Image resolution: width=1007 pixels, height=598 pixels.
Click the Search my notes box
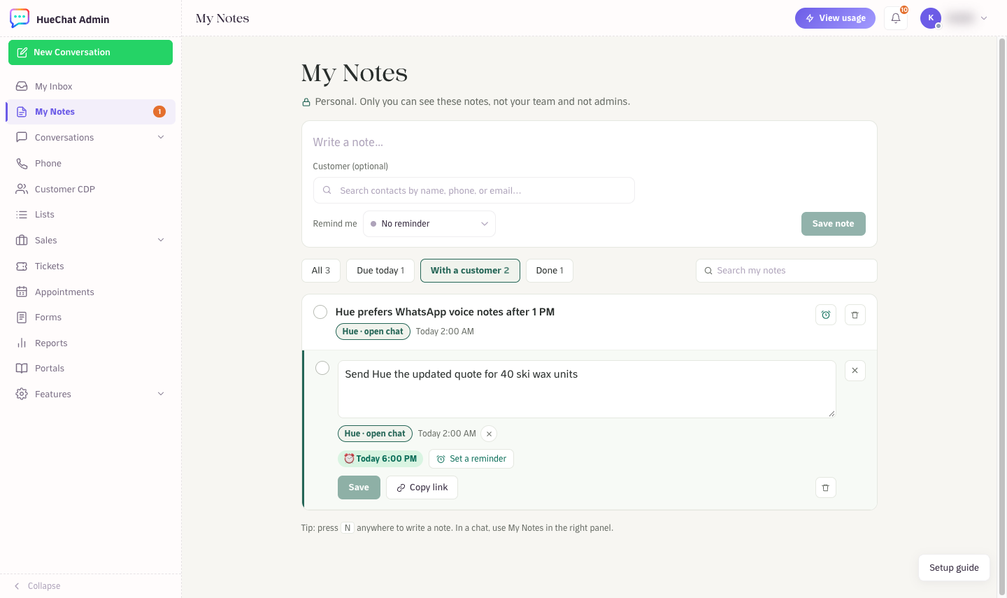click(786, 271)
